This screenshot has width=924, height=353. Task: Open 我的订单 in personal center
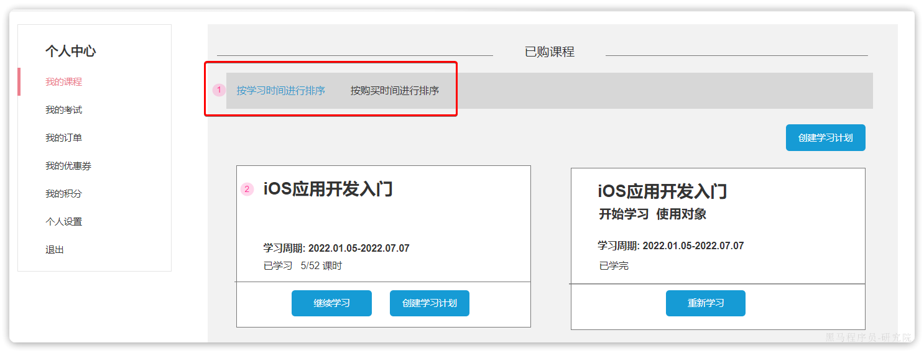[x=63, y=138]
